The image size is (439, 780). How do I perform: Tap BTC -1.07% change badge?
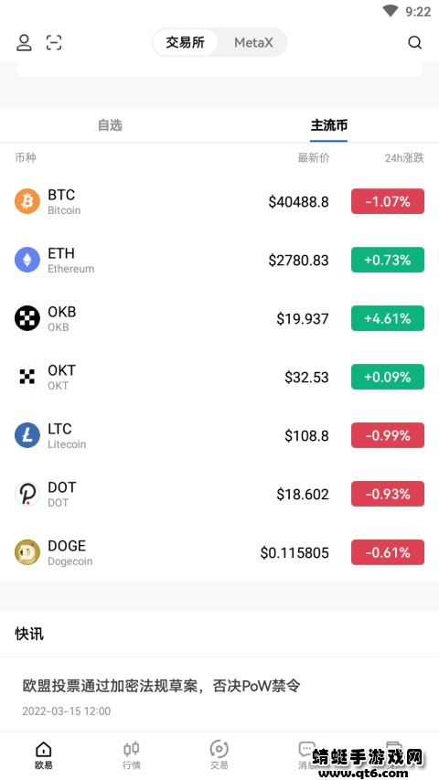pyautogui.click(x=388, y=201)
